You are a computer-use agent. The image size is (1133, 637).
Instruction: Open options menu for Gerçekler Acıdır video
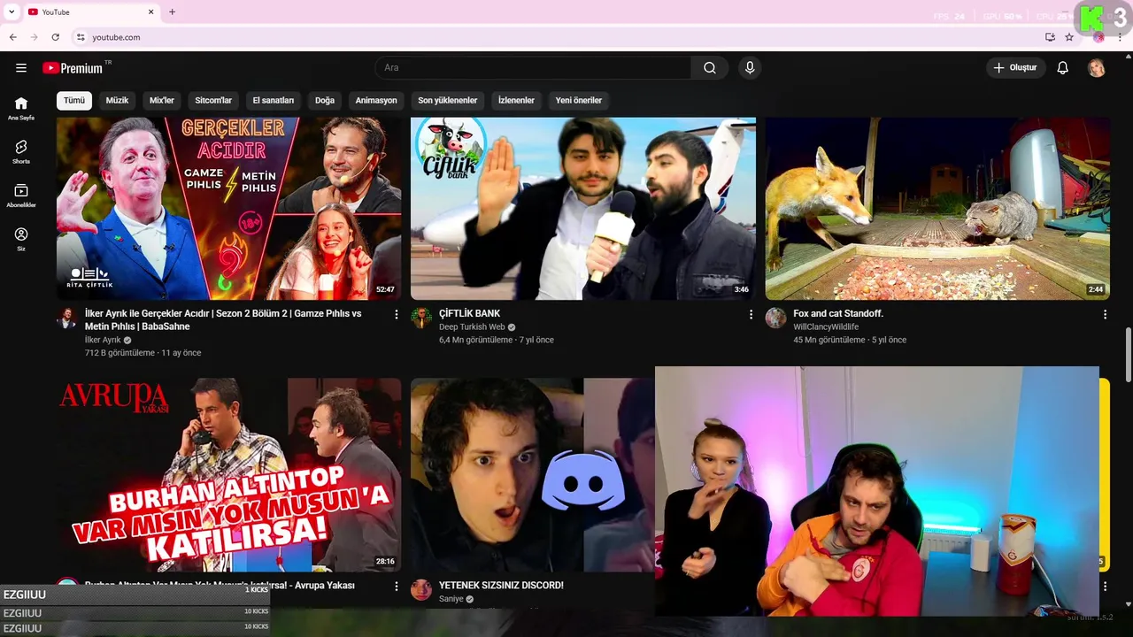click(397, 314)
